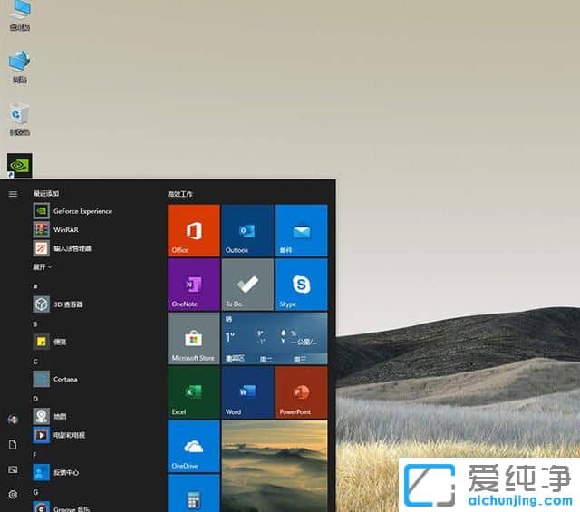This screenshot has width=580, height=512.
Task: Open the PowerPoint tile
Action: (301, 391)
